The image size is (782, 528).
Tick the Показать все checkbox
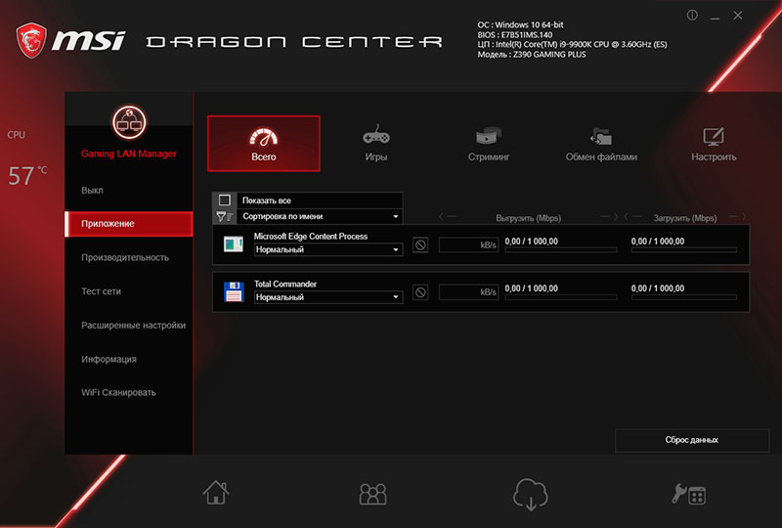(225, 200)
